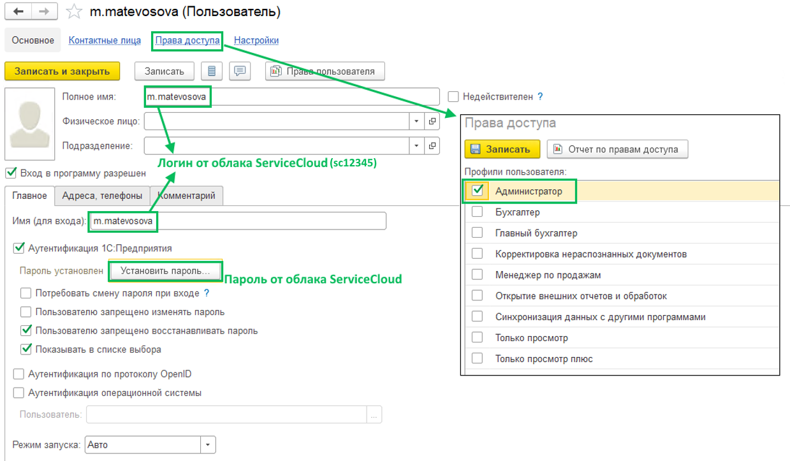Open the Контактные лица link
Image resolution: width=790 pixels, height=461 pixels.
coord(105,40)
